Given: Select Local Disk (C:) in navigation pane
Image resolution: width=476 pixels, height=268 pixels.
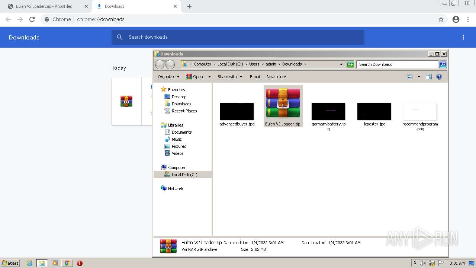Looking at the screenshot, I should coord(183,175).
